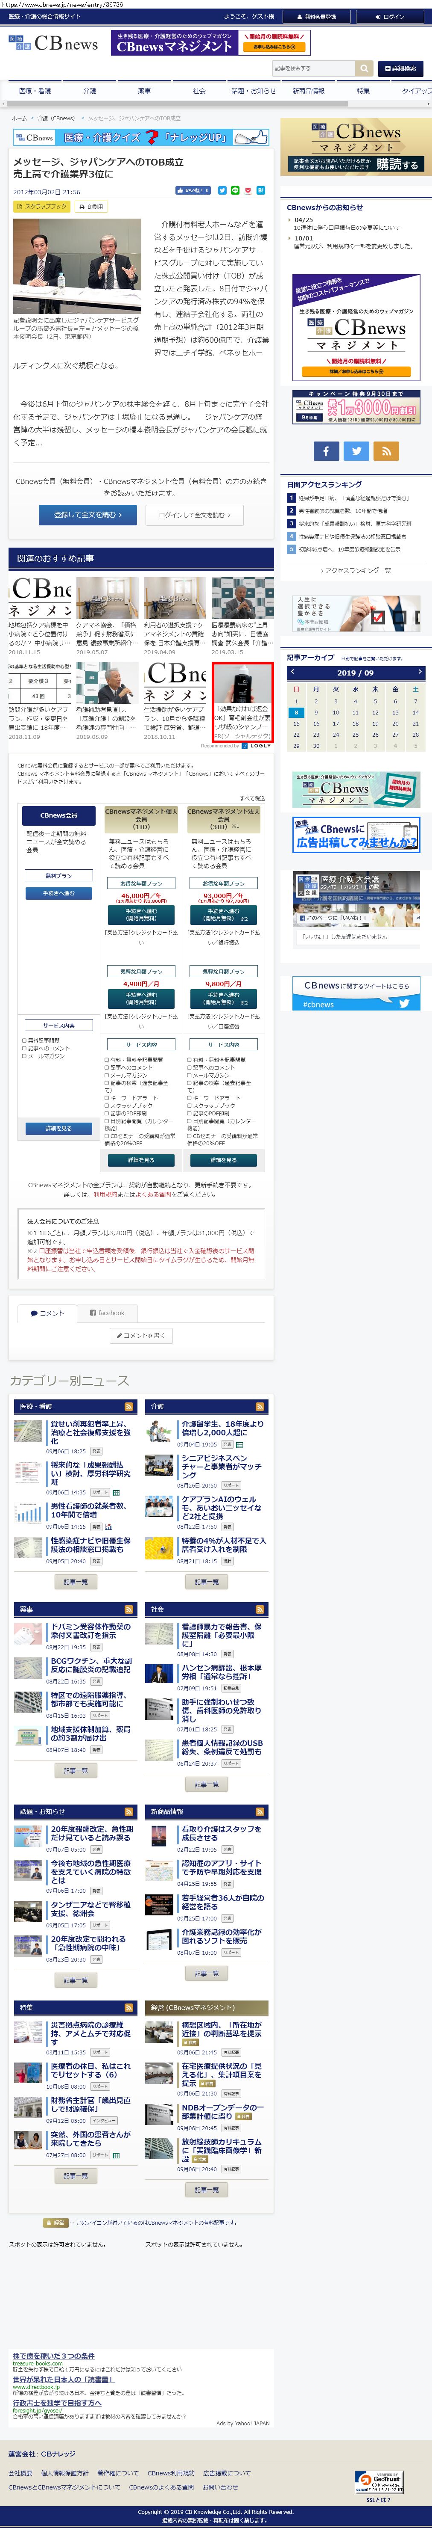Click the 広告出稿してみませんか banner
This screenshot has width=432, height=2528.
pyautogui.click(x=356, y=835)
